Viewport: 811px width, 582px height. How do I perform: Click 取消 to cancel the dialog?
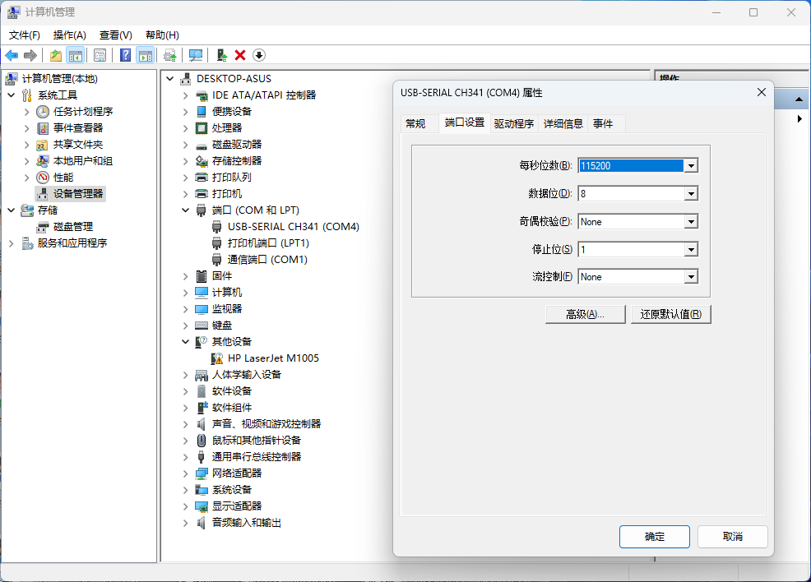732,537
